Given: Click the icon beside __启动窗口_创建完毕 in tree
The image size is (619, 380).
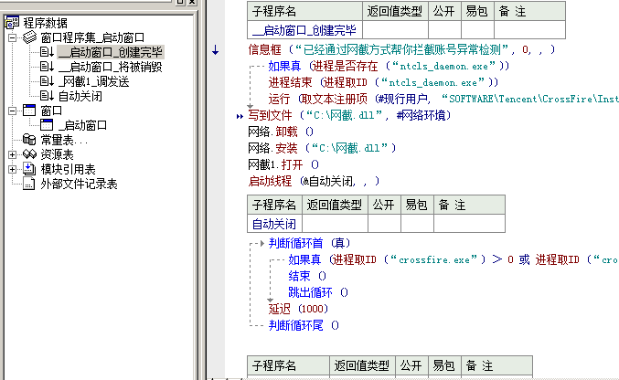Looking at the screenshot, I should (x=47, y=52).
